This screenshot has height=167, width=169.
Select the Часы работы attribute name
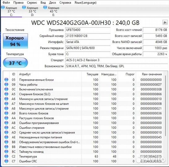(x=28, y=84)
